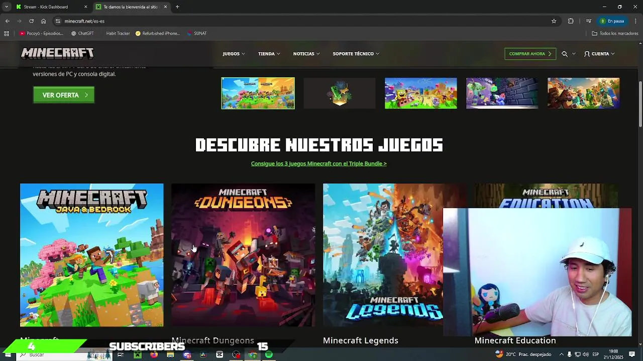643x361 pixels.
Task: Click the Minecraft Education title text
Action: pos(515,340)
